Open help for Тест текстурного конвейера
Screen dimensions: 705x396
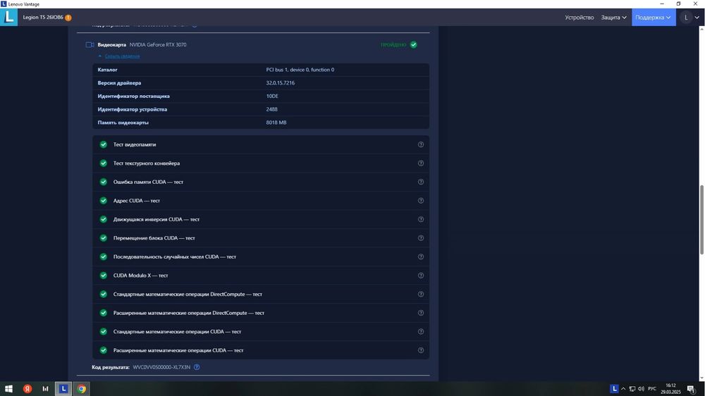click(421, 163)
